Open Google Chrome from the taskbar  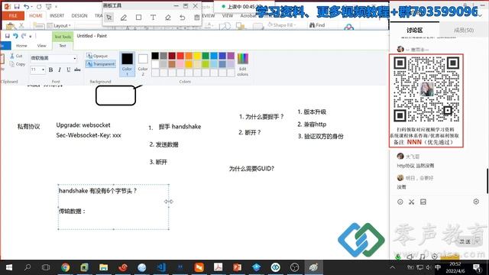65,267
